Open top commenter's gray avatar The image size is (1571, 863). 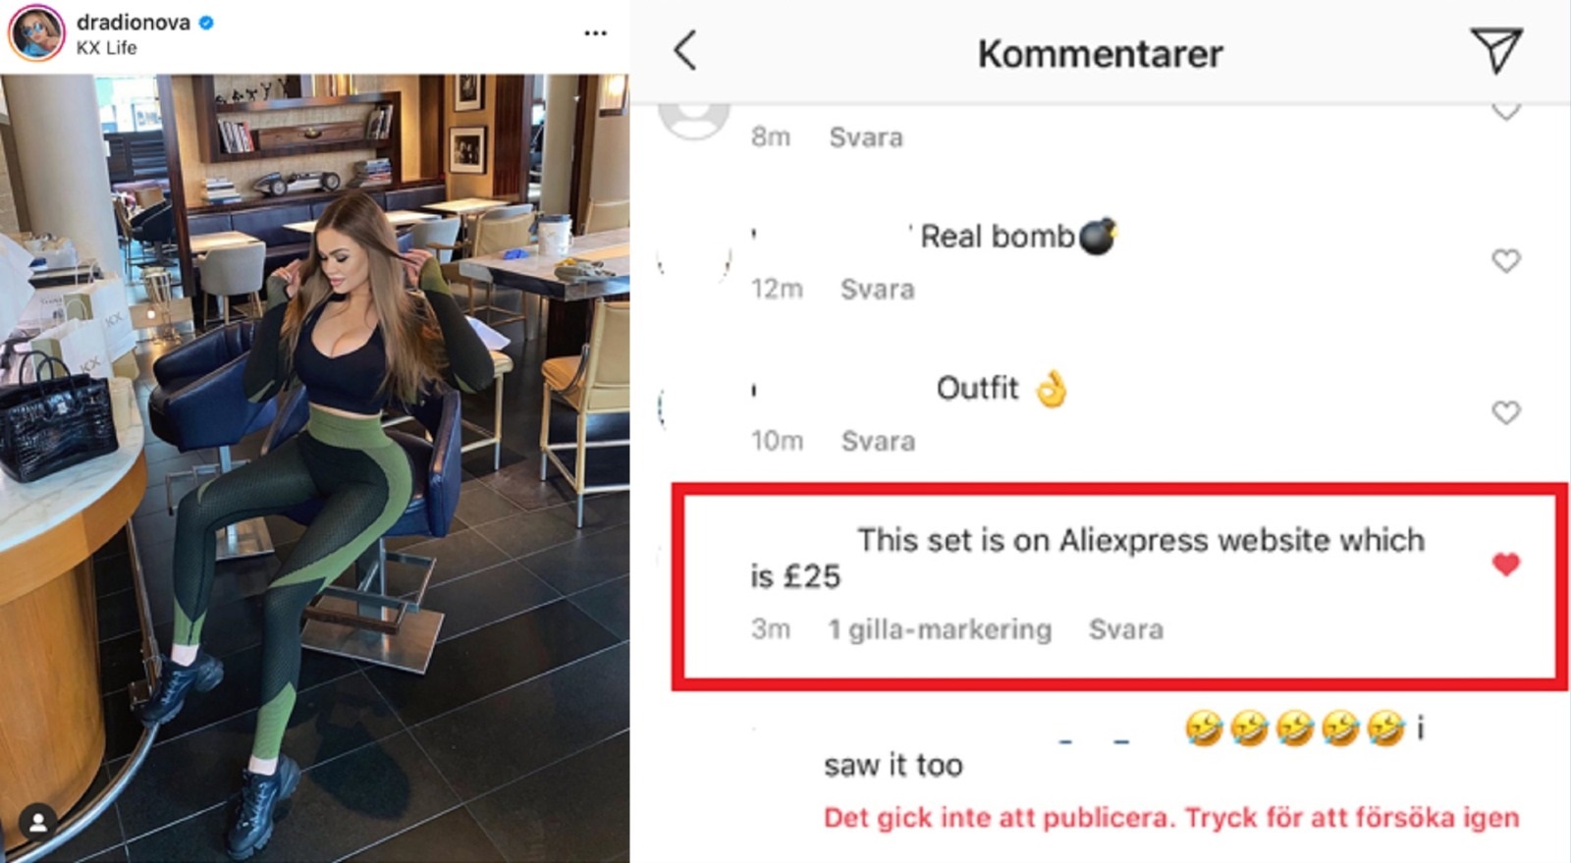tap(694, 120)
